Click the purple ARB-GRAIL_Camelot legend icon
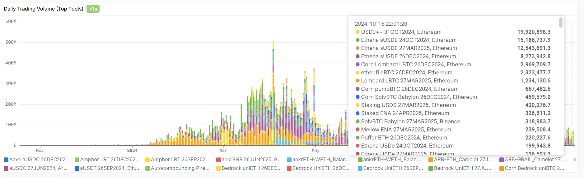Screen dimensions: 584x177 [x=502, y=160]
